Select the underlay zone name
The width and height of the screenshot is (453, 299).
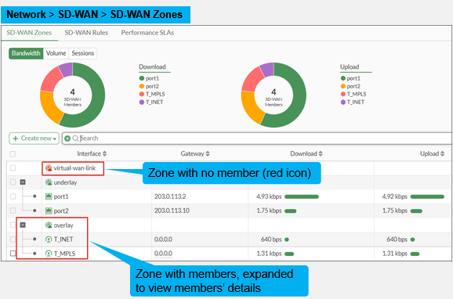[x=65, y=182]
